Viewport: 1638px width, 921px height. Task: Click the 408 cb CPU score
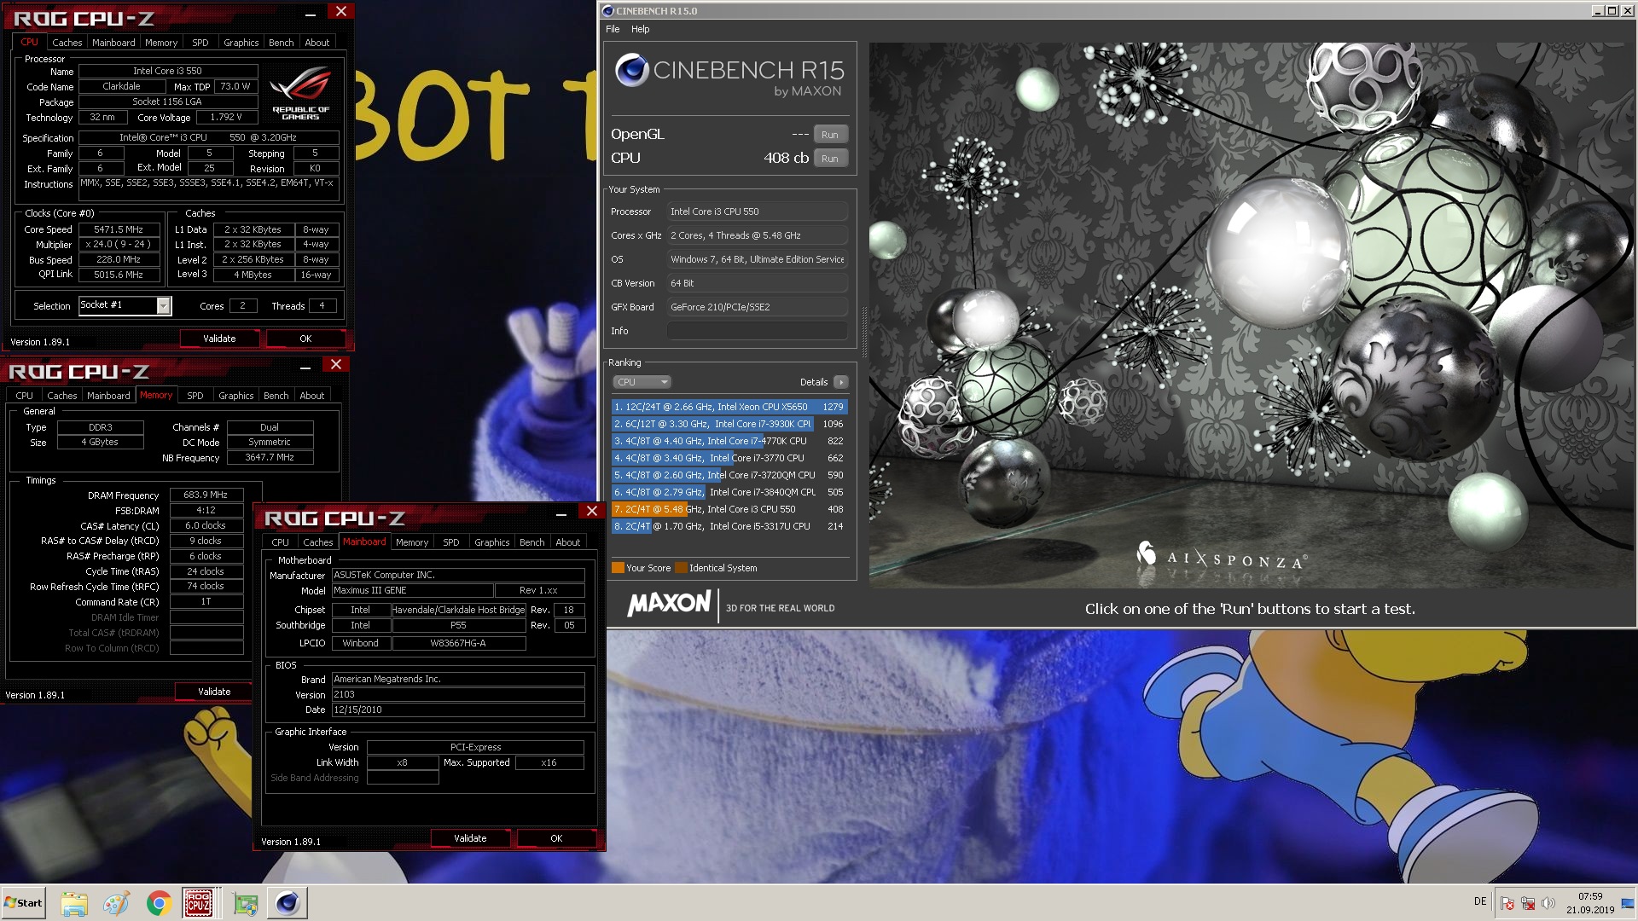pyautogui.click(x=786, y=159)
